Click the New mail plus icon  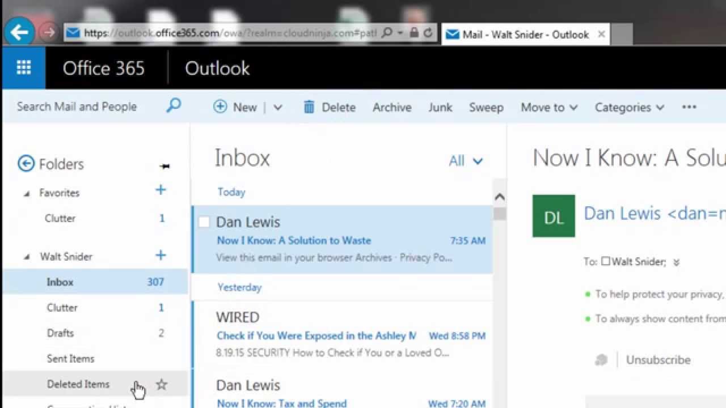tap(220, 107)
